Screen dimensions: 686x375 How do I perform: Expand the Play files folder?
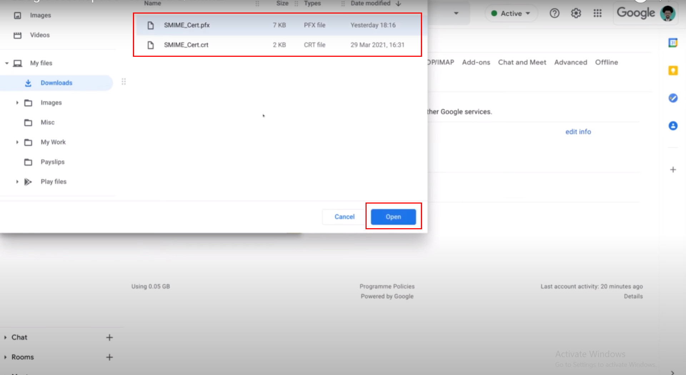coord(17,182)
